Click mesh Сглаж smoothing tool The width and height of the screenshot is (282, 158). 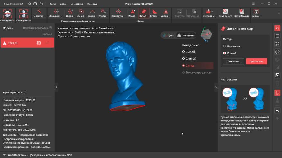(155, 13)
